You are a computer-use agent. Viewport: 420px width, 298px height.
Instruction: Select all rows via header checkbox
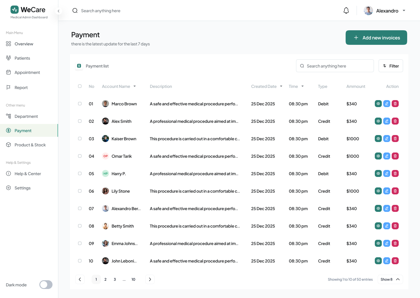pyautogui.click(x=80, y=86)
